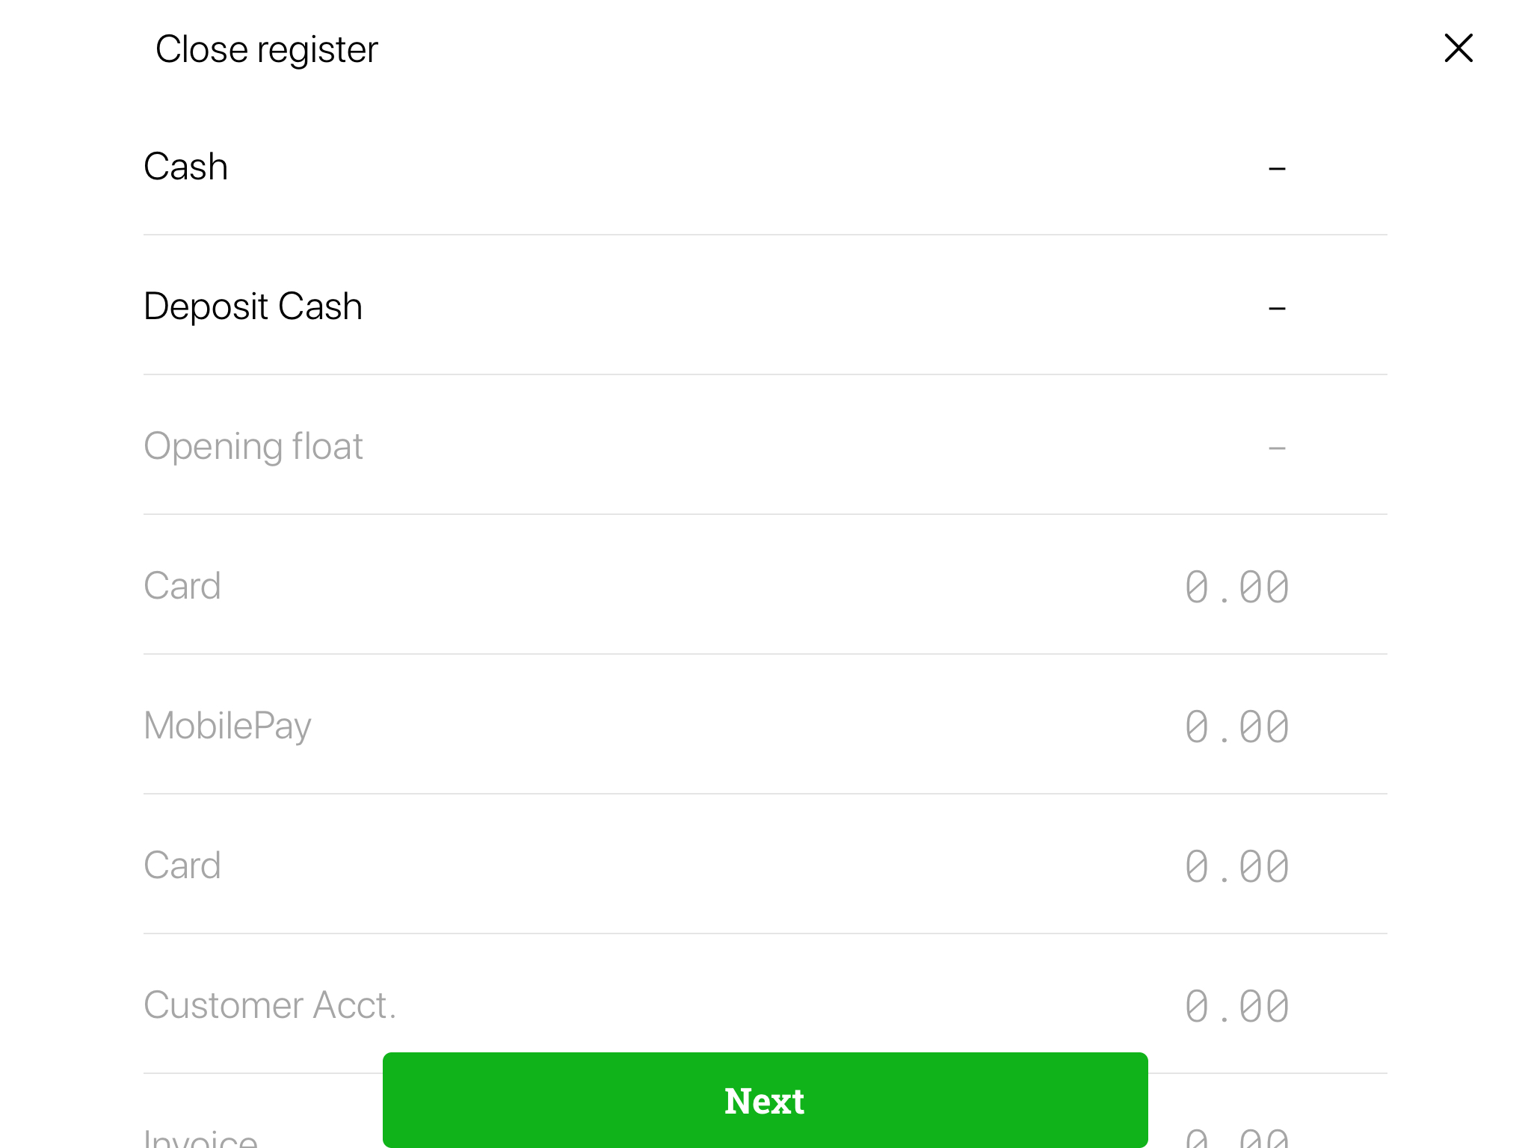Click the Opening float label

tap(253, 446)
